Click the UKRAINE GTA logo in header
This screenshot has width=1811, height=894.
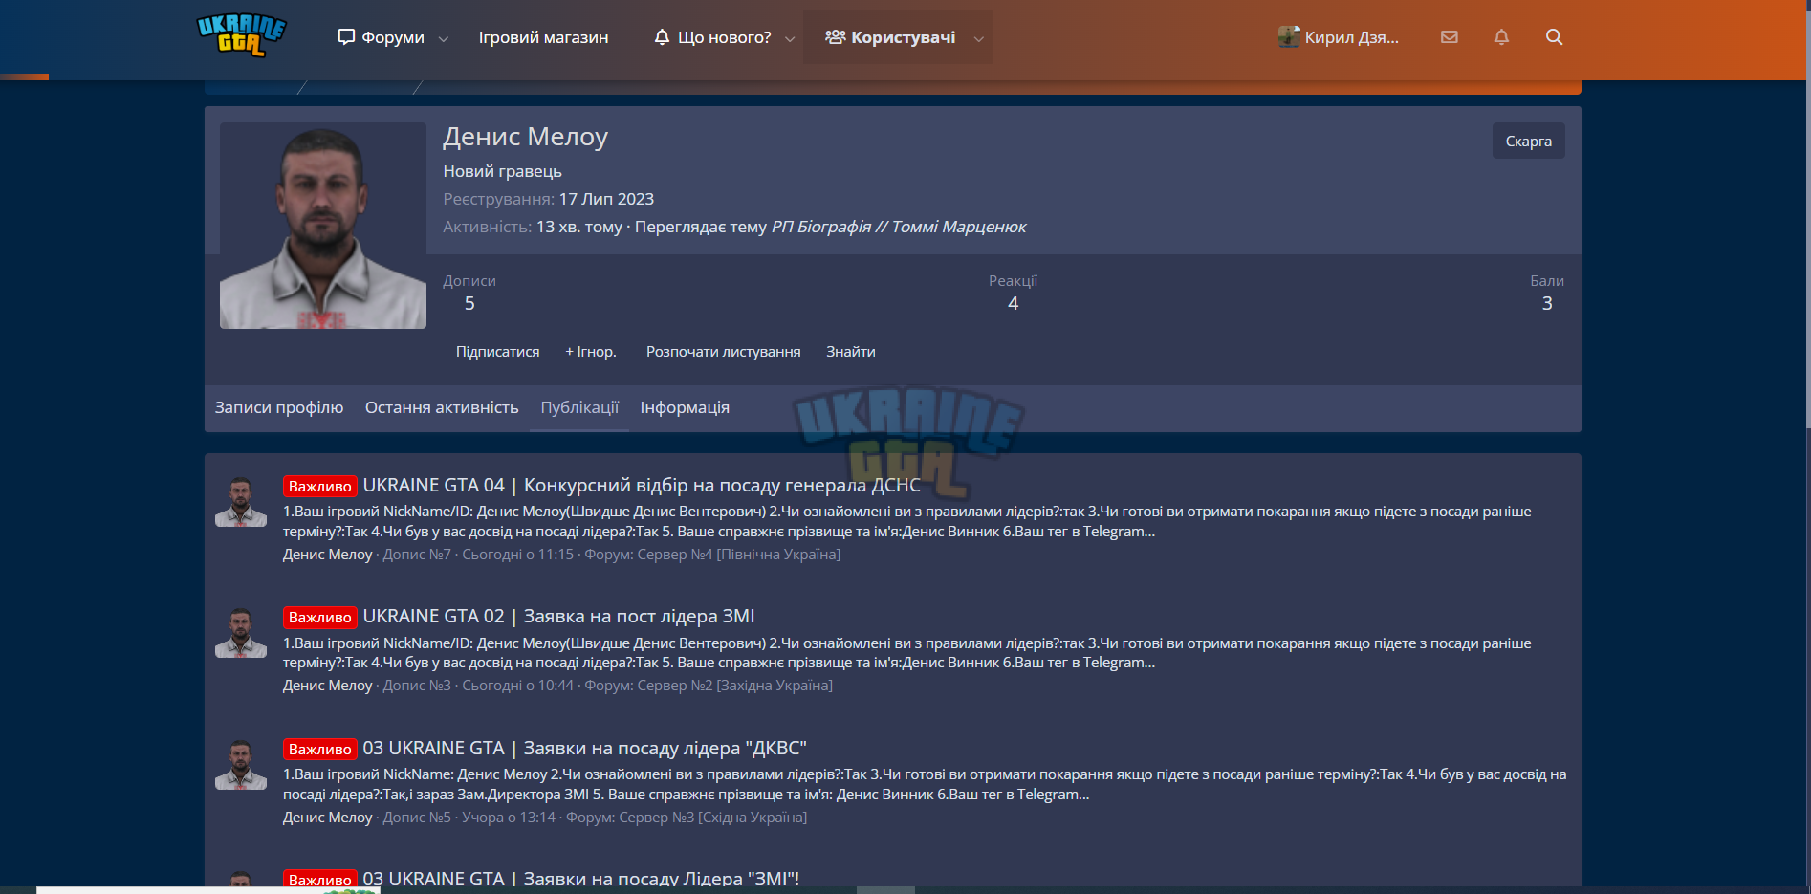coord(241,35)
